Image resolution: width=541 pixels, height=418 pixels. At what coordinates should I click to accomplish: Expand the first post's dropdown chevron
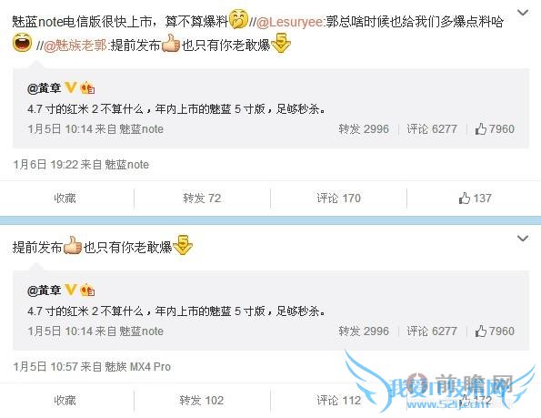[x=523, y=13]
